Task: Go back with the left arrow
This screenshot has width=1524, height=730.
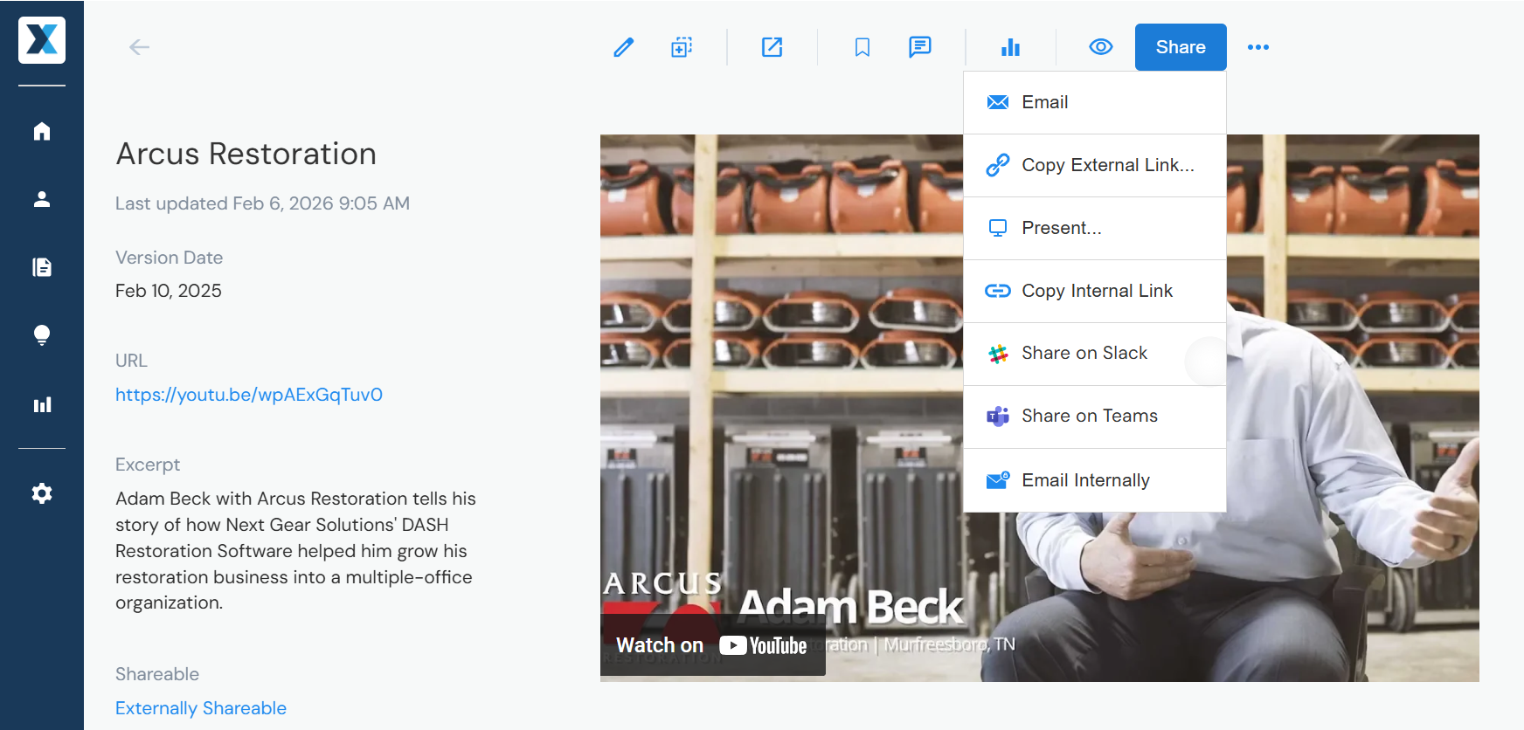Action: click(140, 47)
